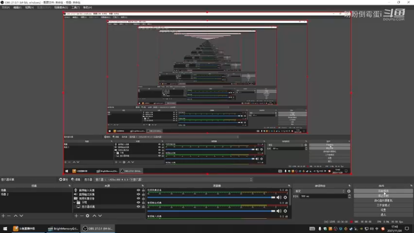Open the 场景集合(S) menu
This screenshot has height=233, width=414.
tap(61, 8)
